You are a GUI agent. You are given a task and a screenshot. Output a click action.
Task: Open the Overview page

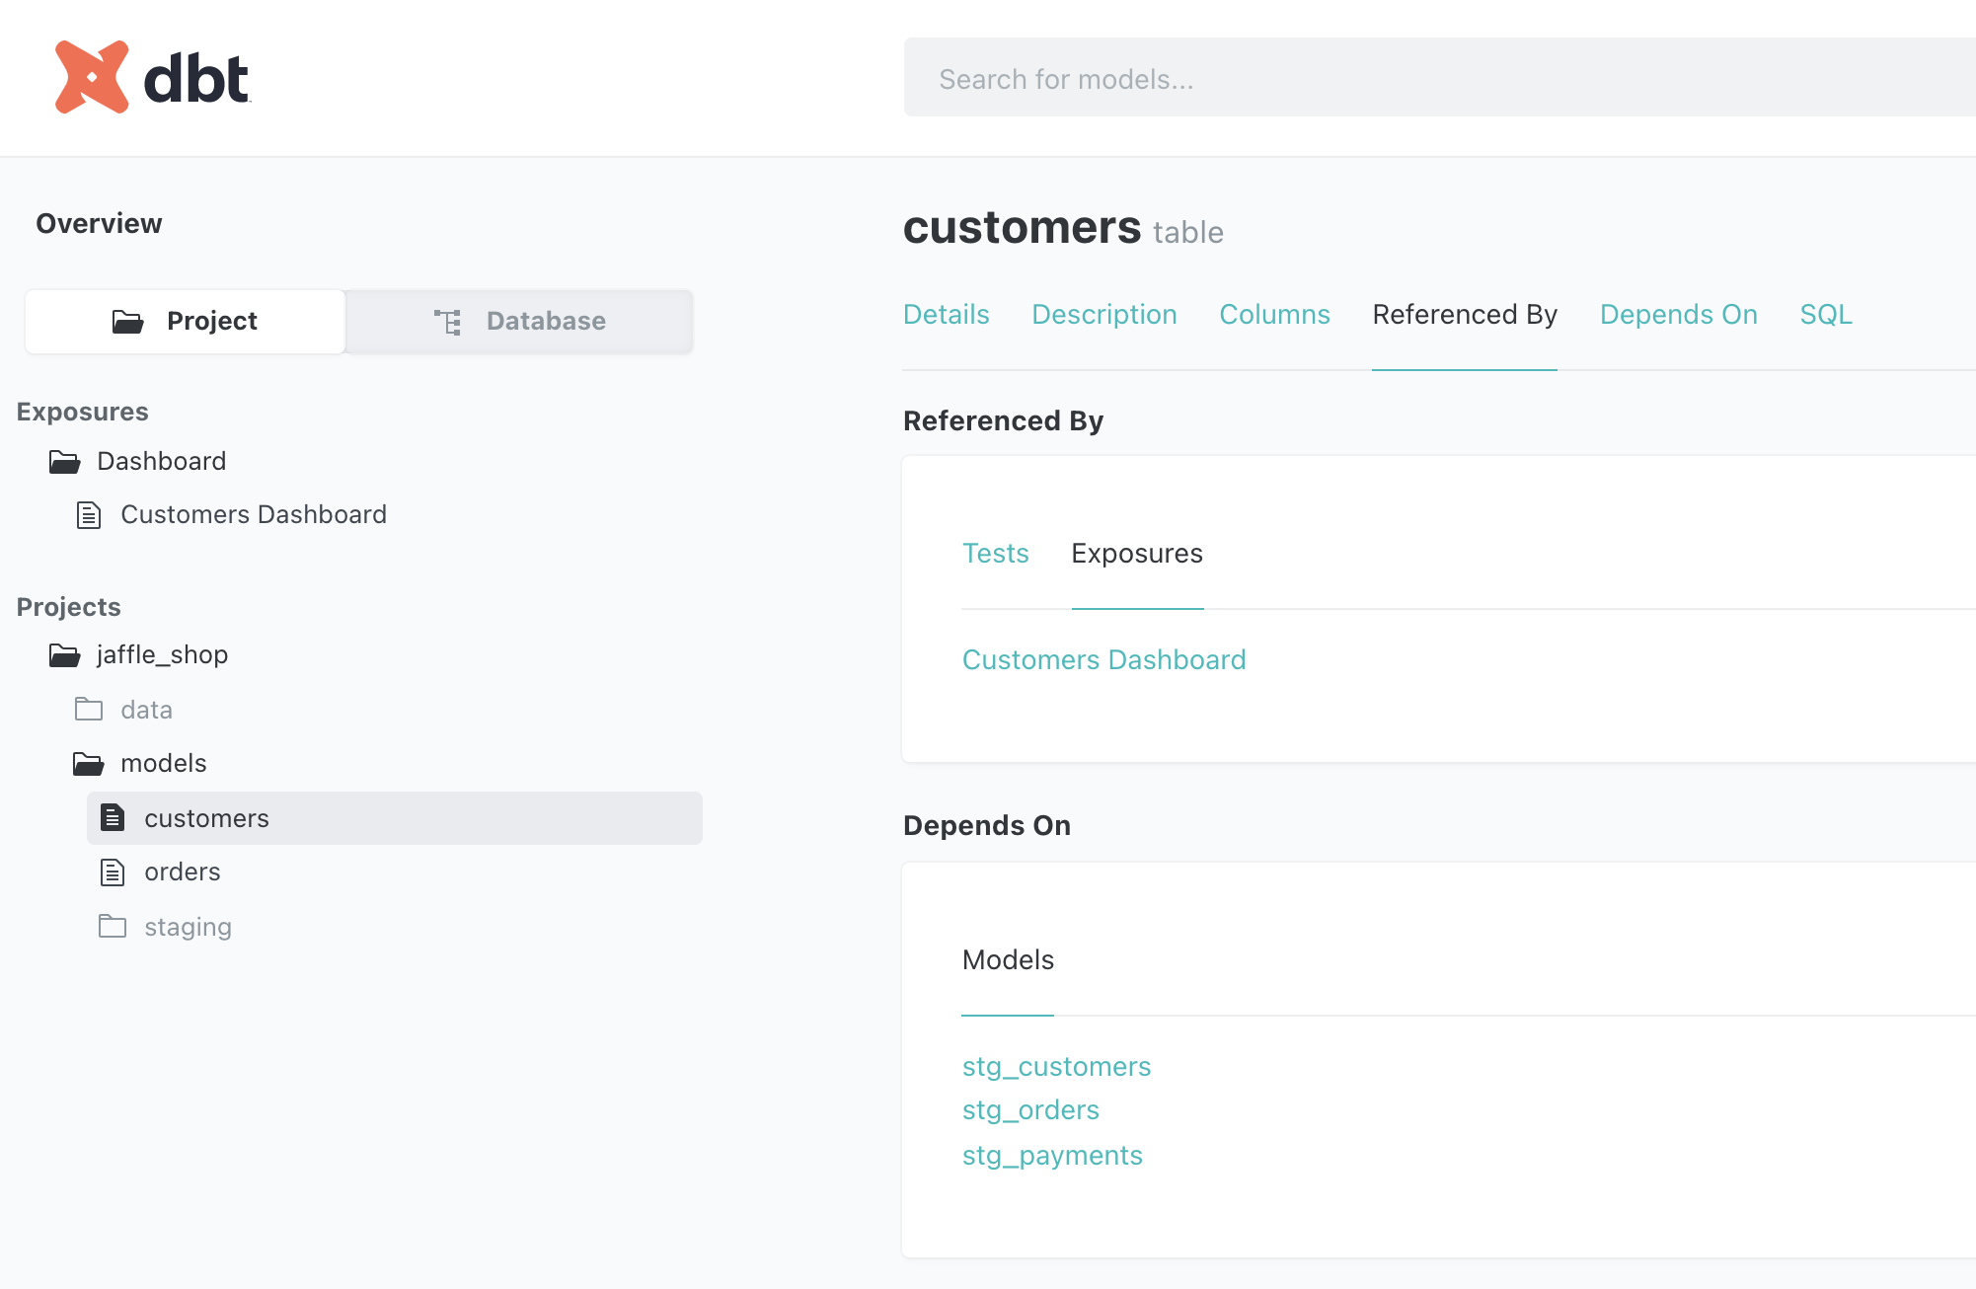99,223
